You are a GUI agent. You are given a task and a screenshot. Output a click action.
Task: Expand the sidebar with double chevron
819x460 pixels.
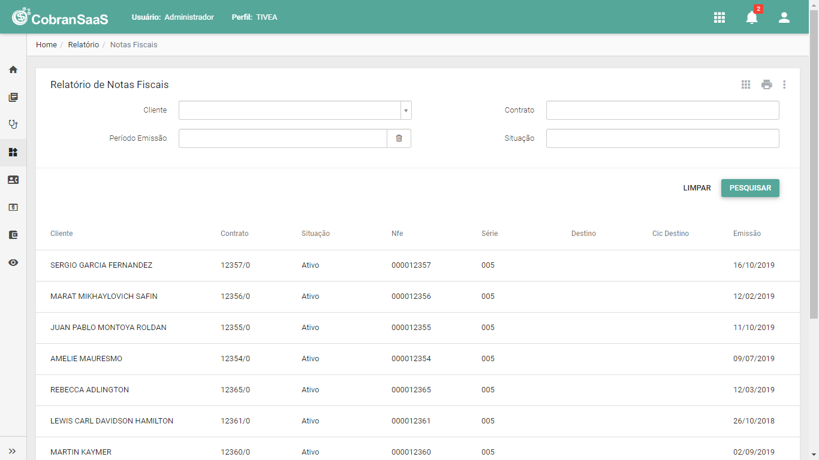pos(13,451)
